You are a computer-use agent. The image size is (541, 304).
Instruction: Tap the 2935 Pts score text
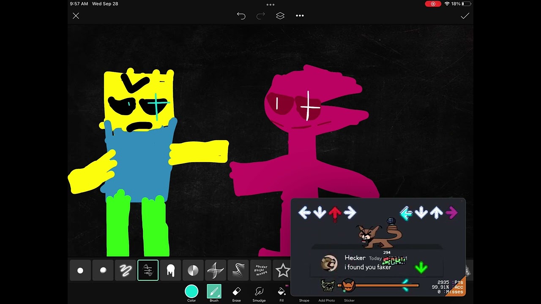[450, 282]
